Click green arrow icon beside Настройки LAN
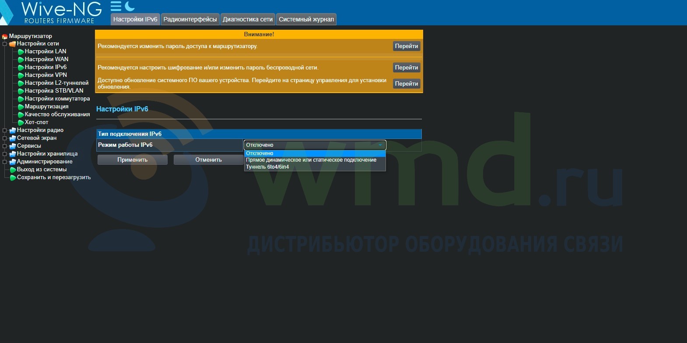The width and height of the screenshot is (687, 343). pyautogui.click(x=21, y=52)
